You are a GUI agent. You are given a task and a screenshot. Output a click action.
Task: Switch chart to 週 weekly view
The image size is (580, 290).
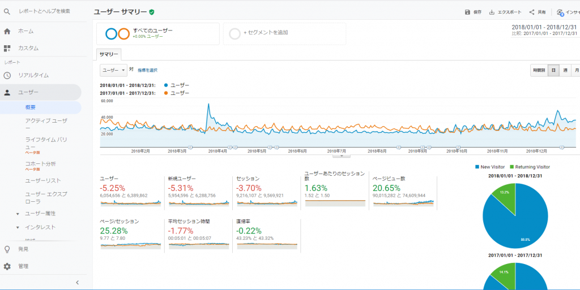point(565,70)
